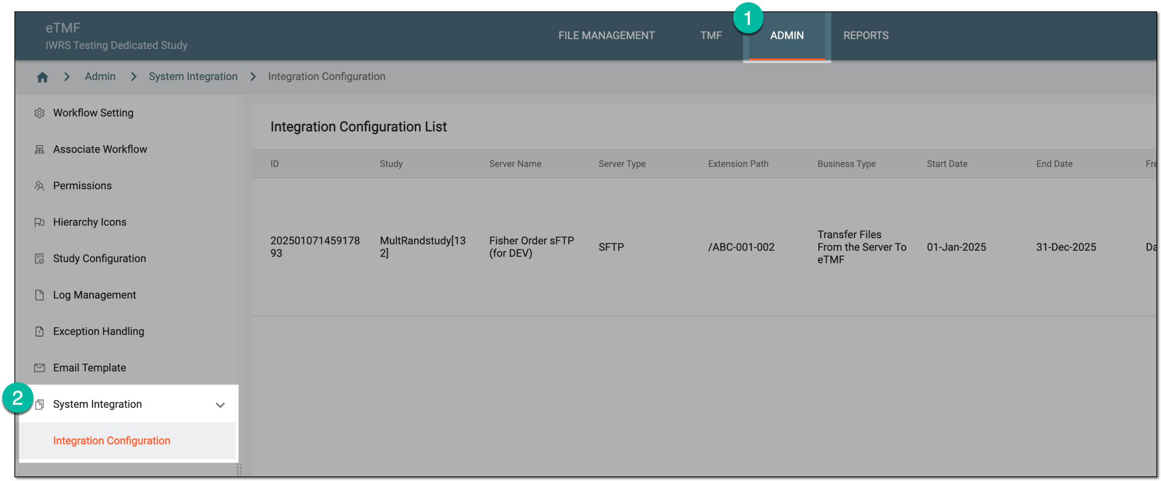Click the Log Management file icon

[x=39, y=295]
